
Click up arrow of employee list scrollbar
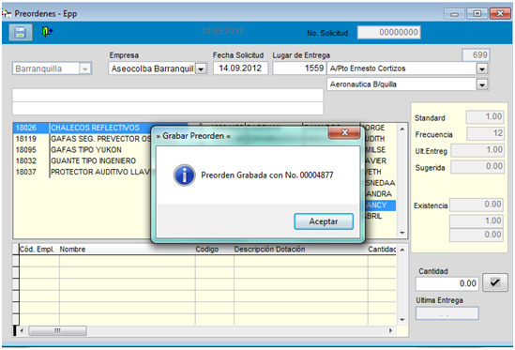click(x=402, y=129)
